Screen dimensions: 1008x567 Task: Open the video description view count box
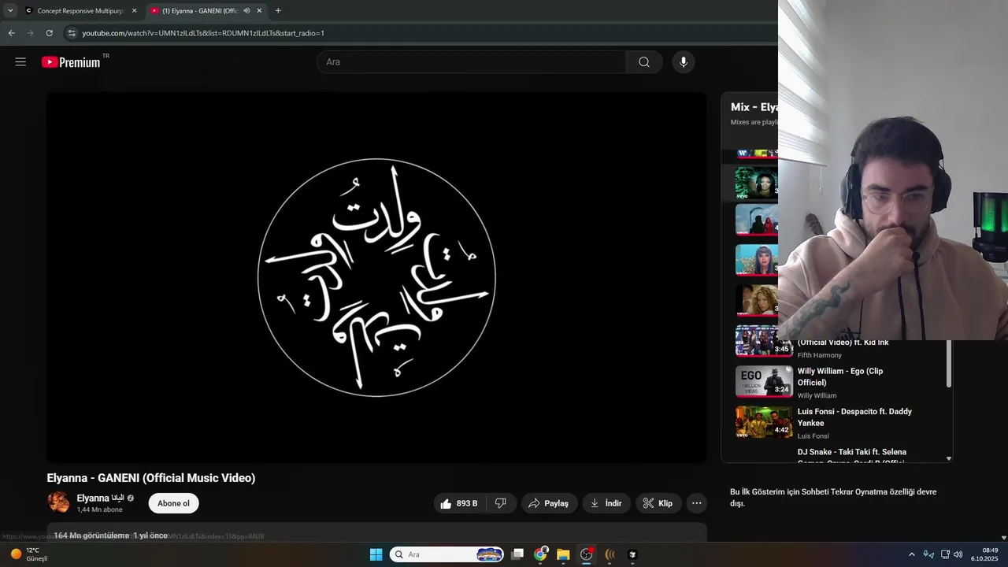376,534
